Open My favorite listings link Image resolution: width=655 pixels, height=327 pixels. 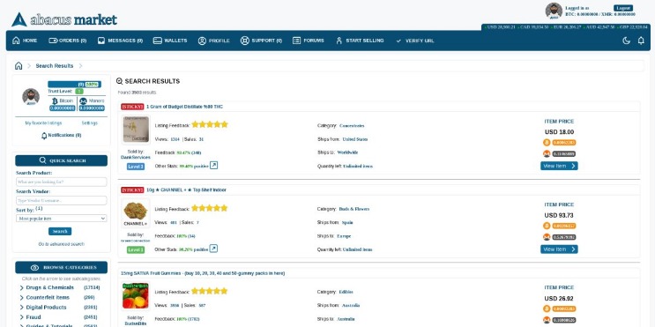[x=43, y=123]
